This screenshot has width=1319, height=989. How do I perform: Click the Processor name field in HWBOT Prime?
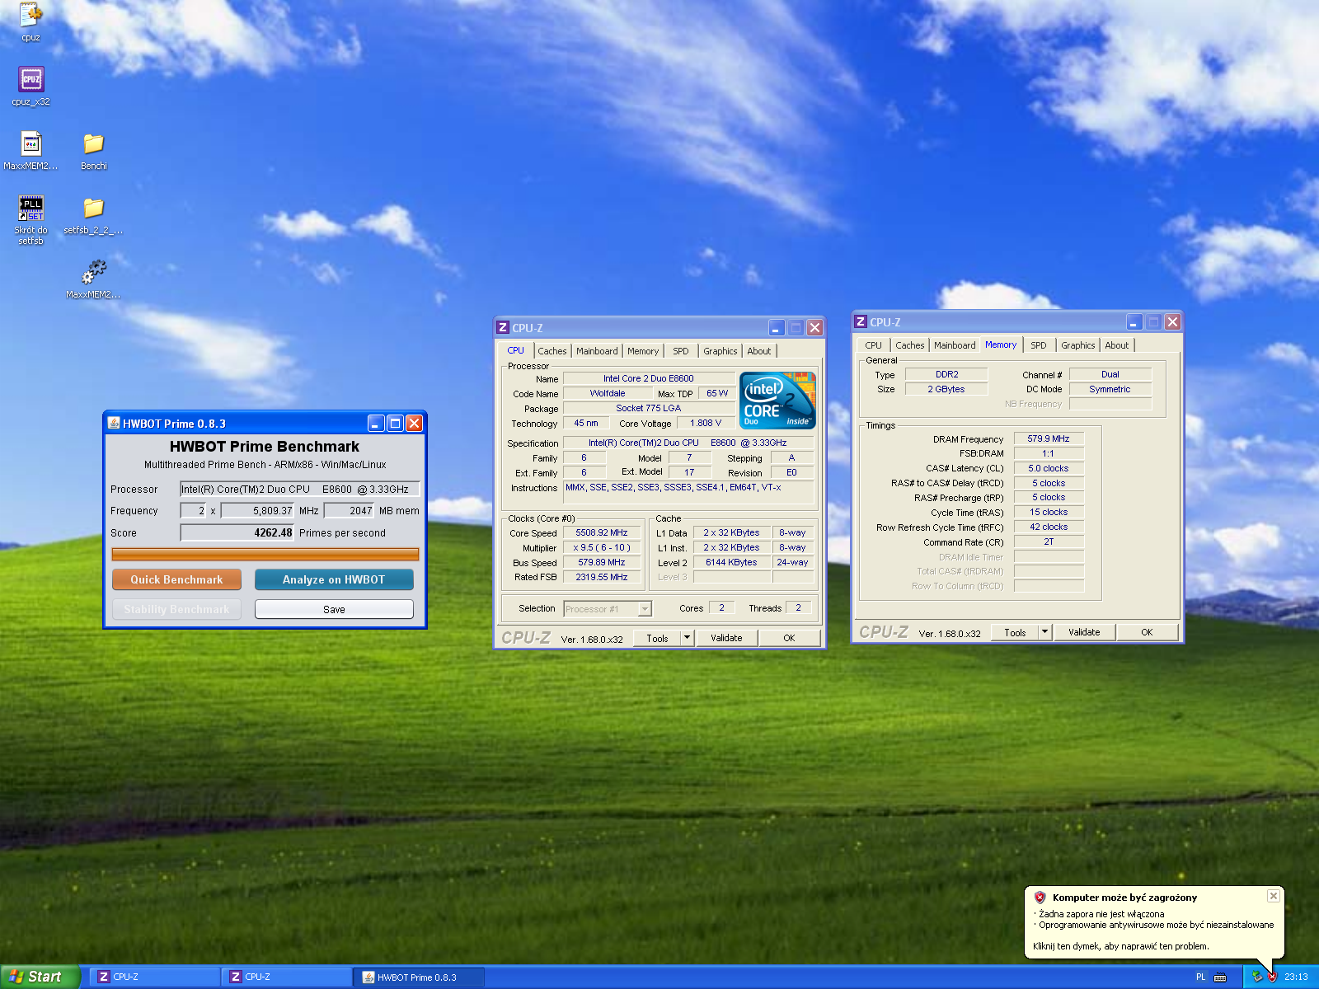tap(300, 489)
